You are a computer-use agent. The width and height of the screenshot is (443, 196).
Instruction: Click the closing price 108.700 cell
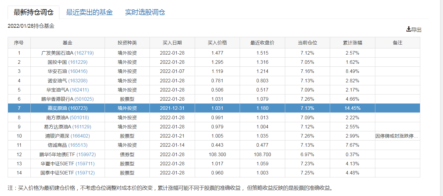coord(262,155)
